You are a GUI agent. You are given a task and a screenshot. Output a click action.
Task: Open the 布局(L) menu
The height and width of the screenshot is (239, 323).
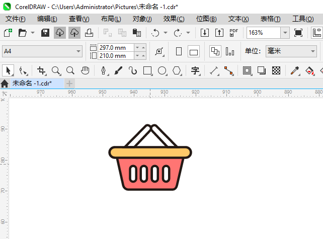(111, 19)
